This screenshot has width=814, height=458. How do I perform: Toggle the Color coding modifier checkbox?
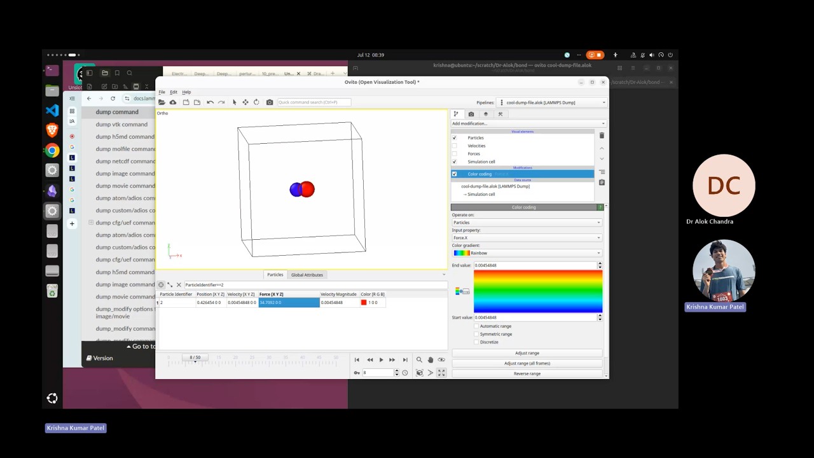pos(454,174)
